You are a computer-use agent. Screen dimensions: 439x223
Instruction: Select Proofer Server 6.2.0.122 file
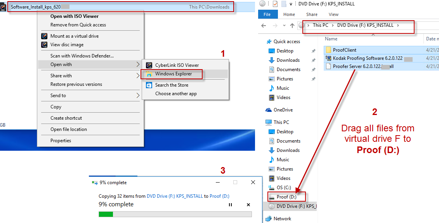point(363,66)
